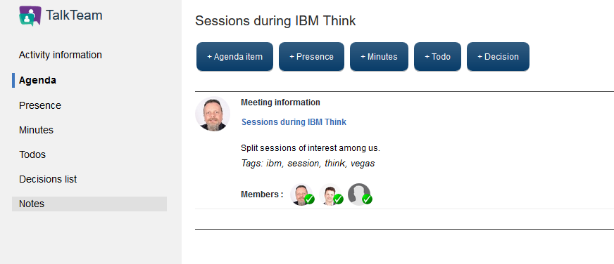Show the Todos list
The width and height of the screenshot is (614, 264).
click(32, 154)
